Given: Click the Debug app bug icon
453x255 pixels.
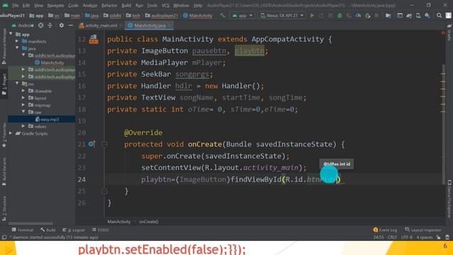Looking at the screenshot, I should pyautogui.click(x=340, y=16).
